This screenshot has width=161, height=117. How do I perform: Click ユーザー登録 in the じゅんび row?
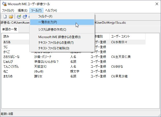pos(98,61)
